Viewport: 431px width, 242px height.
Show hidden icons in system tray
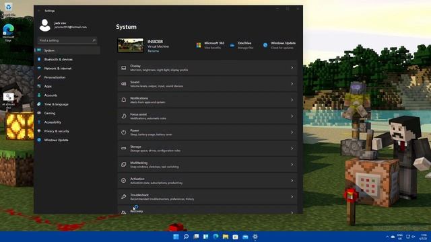[x=387, y=237]
